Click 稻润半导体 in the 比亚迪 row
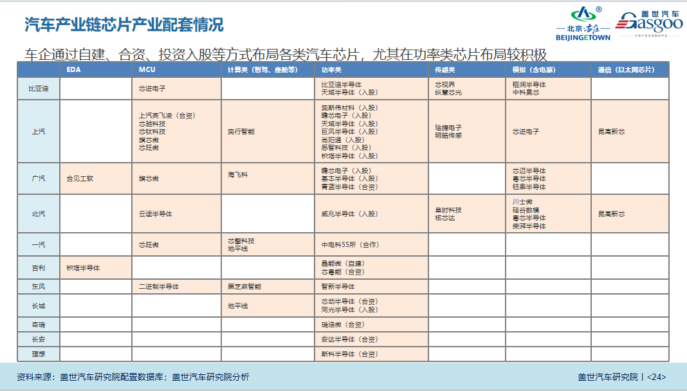 529,84
